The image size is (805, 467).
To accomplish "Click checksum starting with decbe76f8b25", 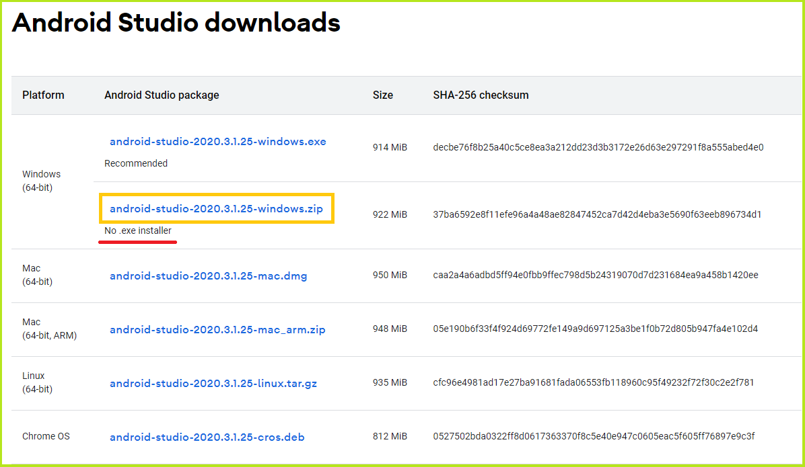I will [x=598, y=147].
